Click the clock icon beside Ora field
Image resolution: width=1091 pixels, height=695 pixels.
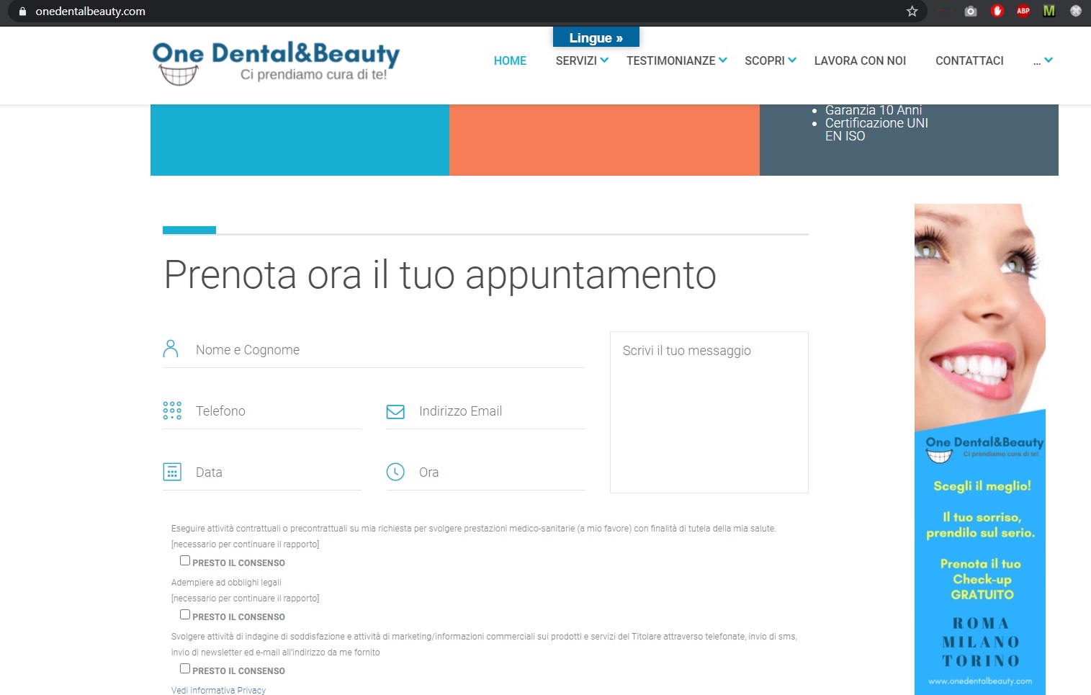click(x=395, y=472)
